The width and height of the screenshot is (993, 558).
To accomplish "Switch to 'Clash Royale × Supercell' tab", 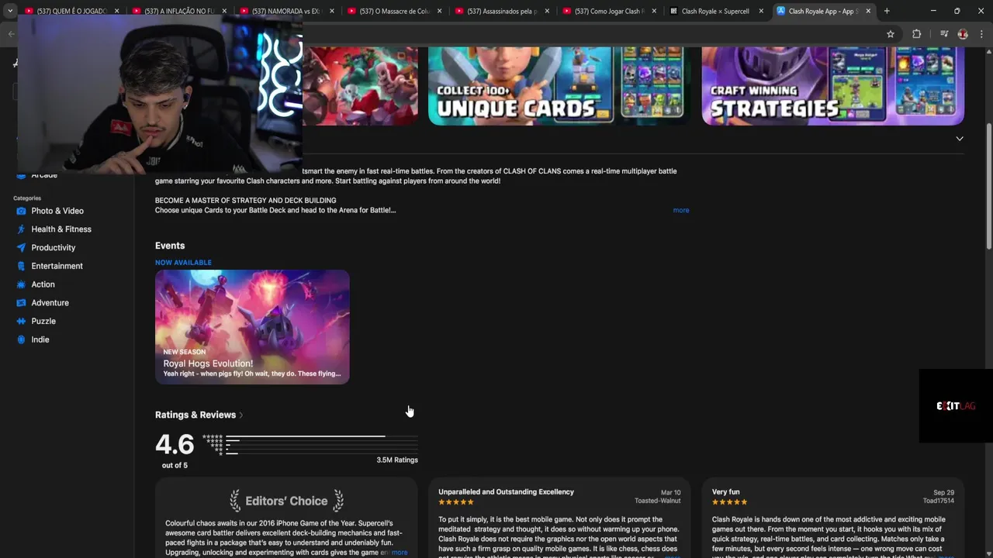I will [715, 11].
